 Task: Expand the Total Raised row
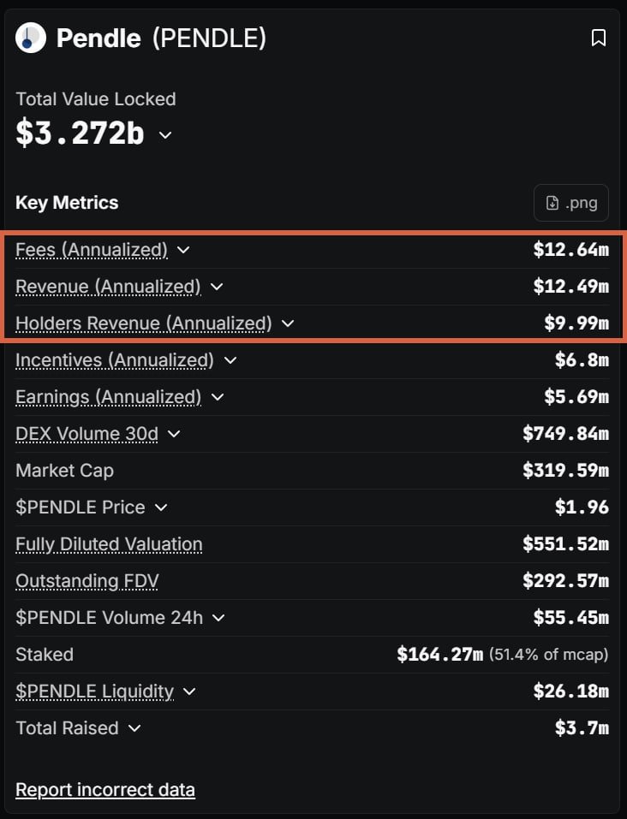tap(134, 728)
